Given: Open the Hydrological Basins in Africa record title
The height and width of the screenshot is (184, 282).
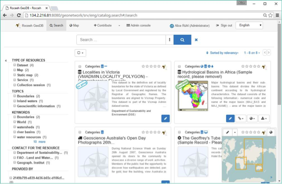Looking at the screenshot, I should pyautogui.click(x=215, y=74).
